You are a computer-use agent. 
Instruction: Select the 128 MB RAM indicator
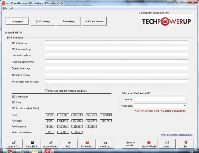pyautogui.click(x=63, y=115)
